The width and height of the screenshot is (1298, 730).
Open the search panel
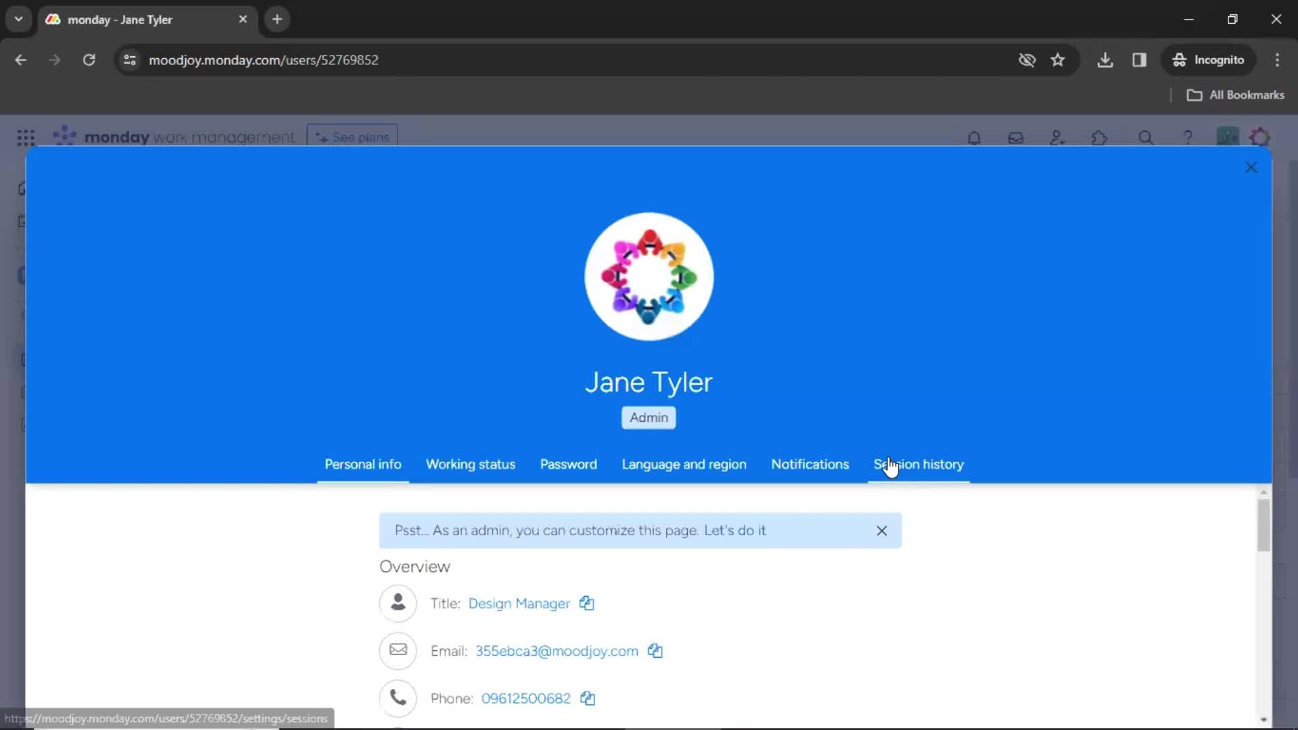coord(1146,138)
